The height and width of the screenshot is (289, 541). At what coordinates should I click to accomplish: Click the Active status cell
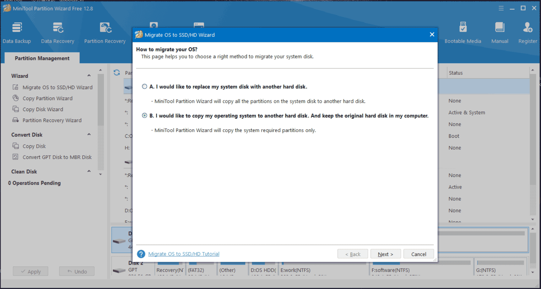click(x=455, y=187)
